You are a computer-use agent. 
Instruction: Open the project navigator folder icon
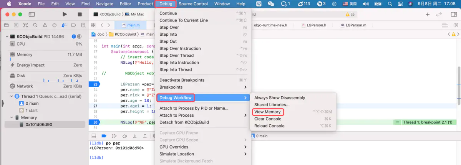[x=6, y=25]
